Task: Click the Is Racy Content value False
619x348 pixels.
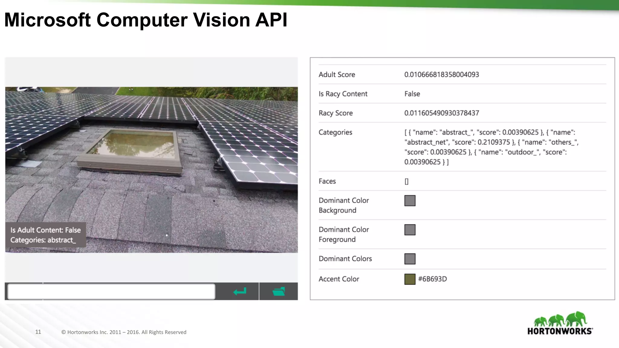Action: coord(412,94)
